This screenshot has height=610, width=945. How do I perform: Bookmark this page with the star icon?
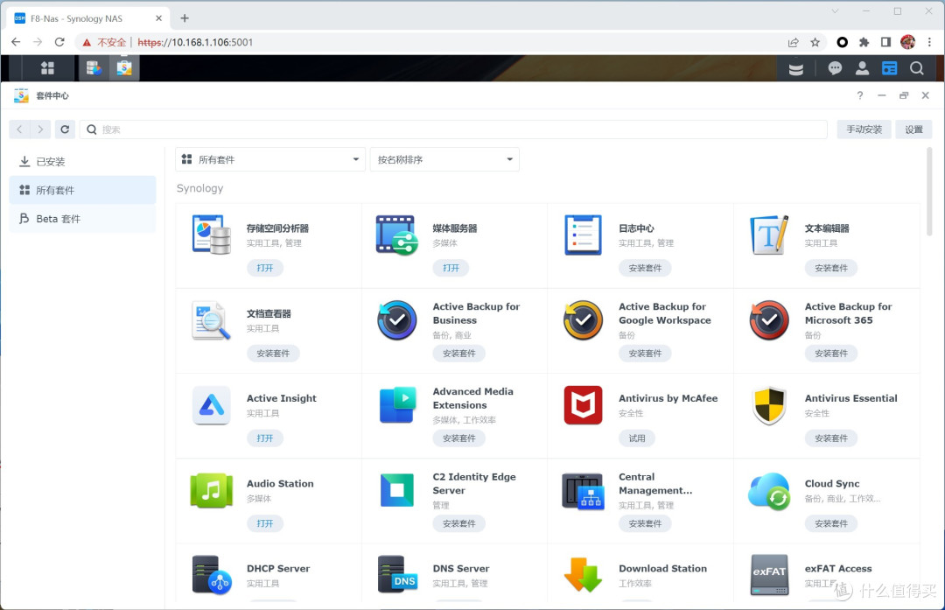pos(815,42)
